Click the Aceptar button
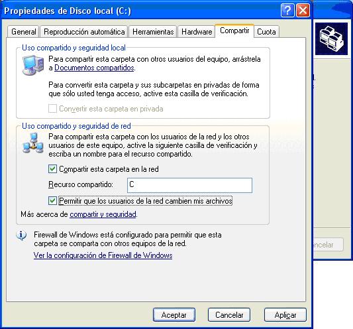 click(x=174, y=315)
